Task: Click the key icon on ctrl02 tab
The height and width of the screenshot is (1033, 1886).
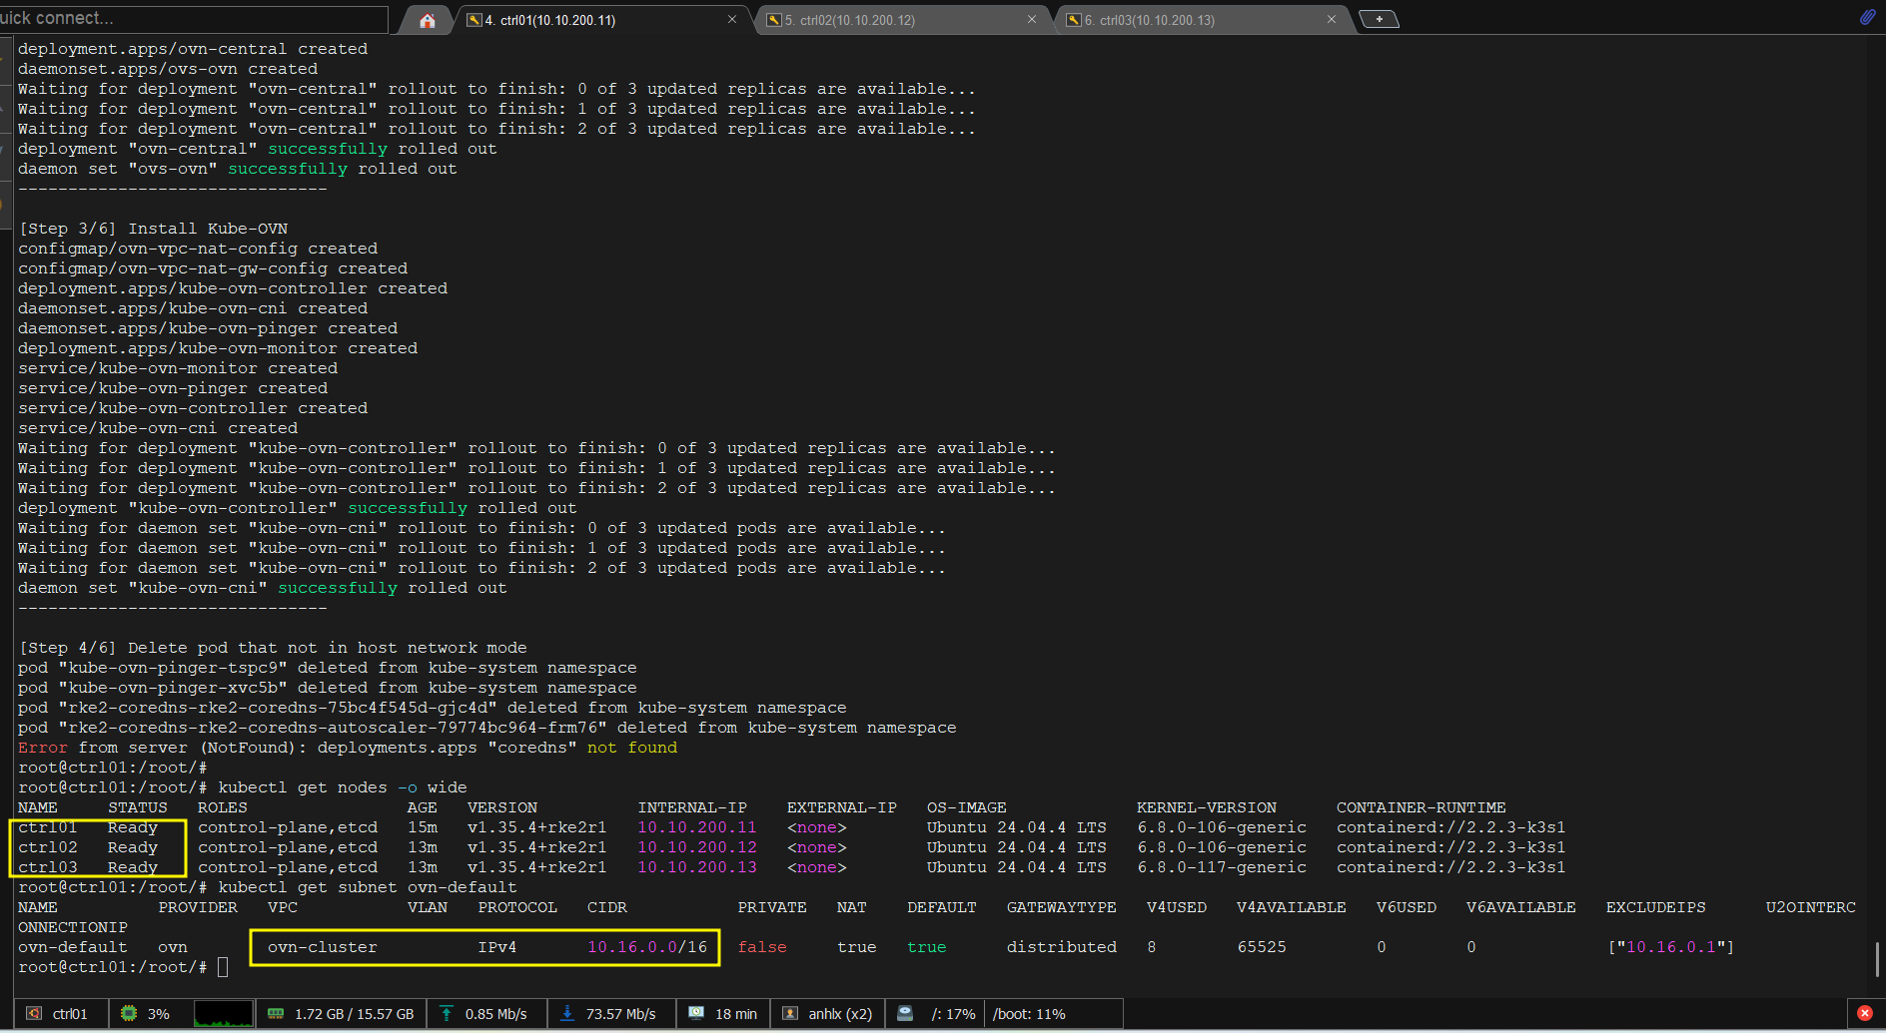Action: click(x=774, y=20)
